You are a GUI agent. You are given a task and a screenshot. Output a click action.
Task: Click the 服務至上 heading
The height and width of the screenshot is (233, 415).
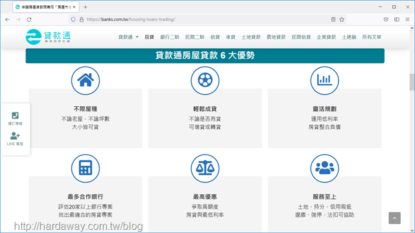tap(325, 197)
